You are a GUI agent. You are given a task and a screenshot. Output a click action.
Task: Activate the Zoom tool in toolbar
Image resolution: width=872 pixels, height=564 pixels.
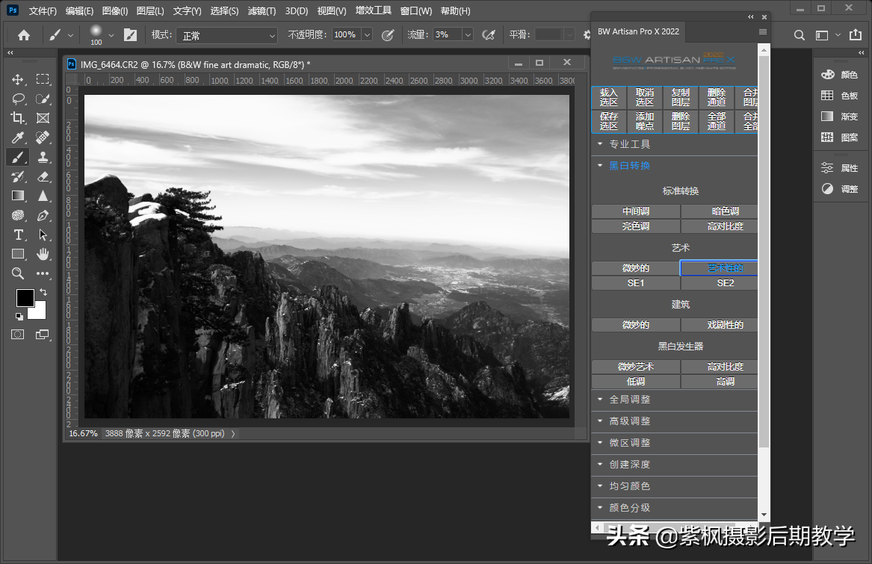(18, 273)
